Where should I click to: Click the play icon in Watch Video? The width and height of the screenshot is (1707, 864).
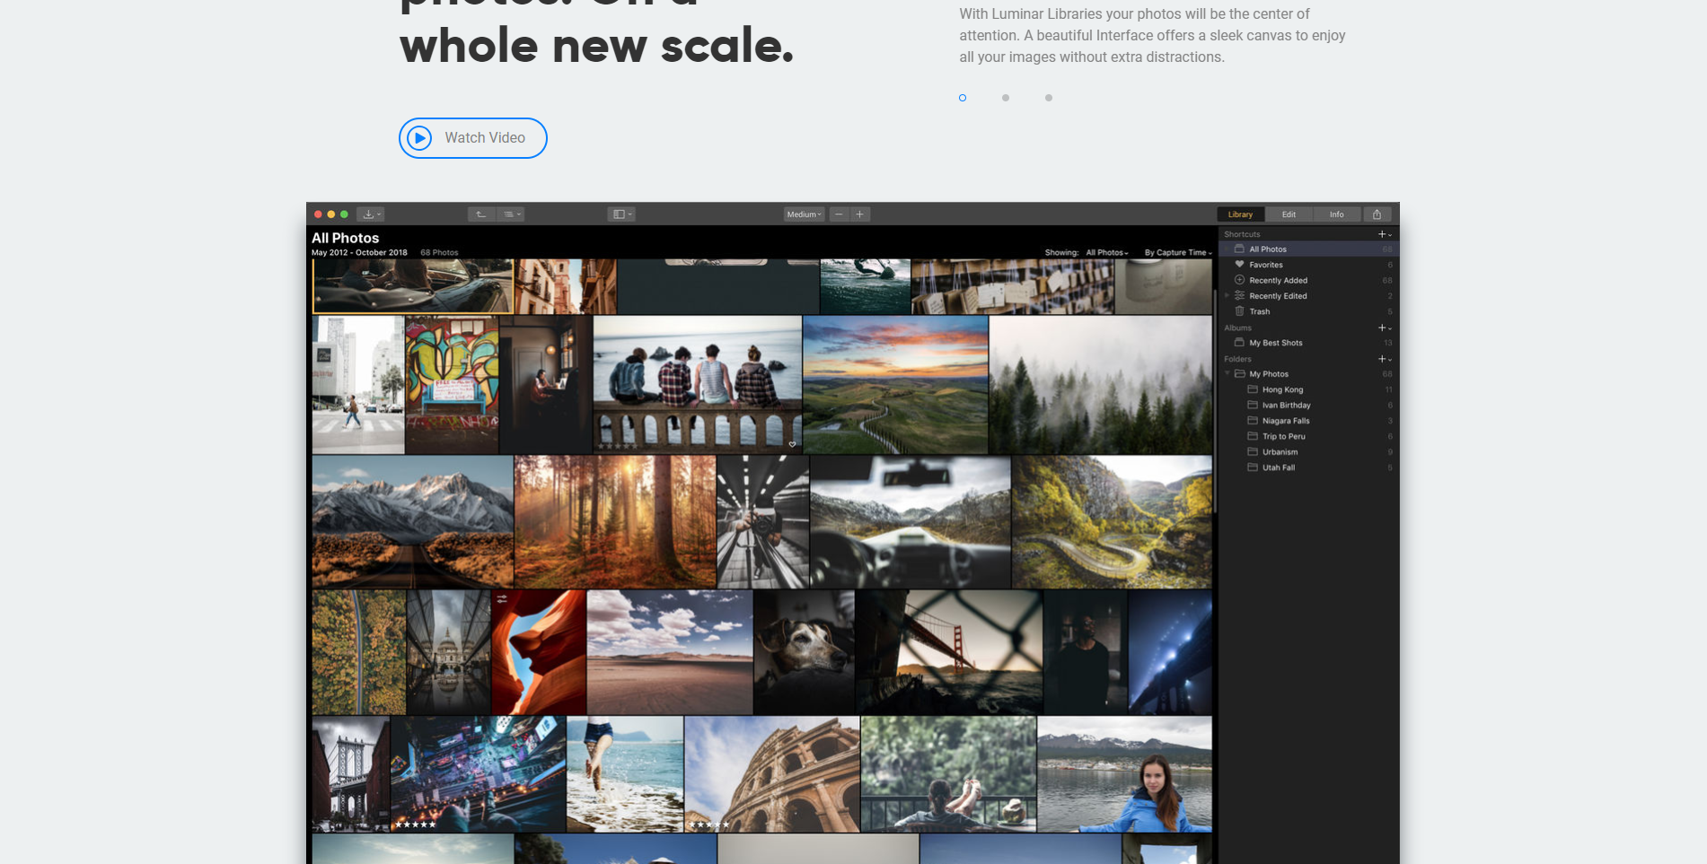419,138
